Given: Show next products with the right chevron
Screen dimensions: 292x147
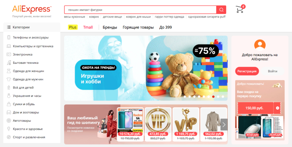Looking at the screenshot, I should click(224, 125).
